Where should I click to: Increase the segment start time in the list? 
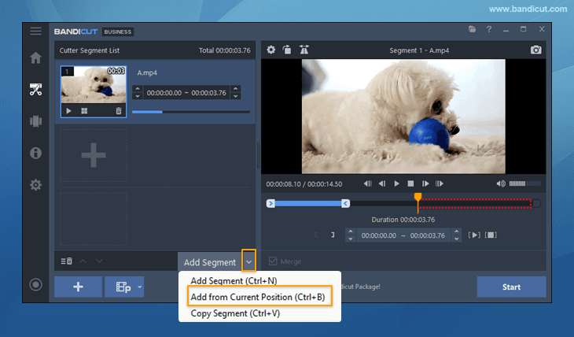point(138,89)
